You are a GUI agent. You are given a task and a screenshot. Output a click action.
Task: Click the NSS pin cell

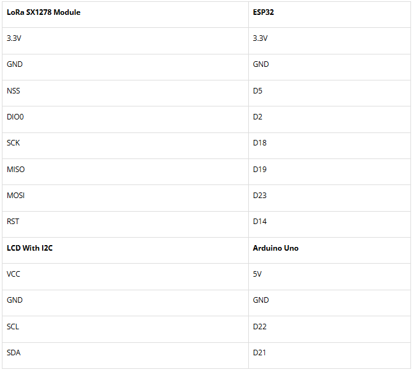(14, 91)
